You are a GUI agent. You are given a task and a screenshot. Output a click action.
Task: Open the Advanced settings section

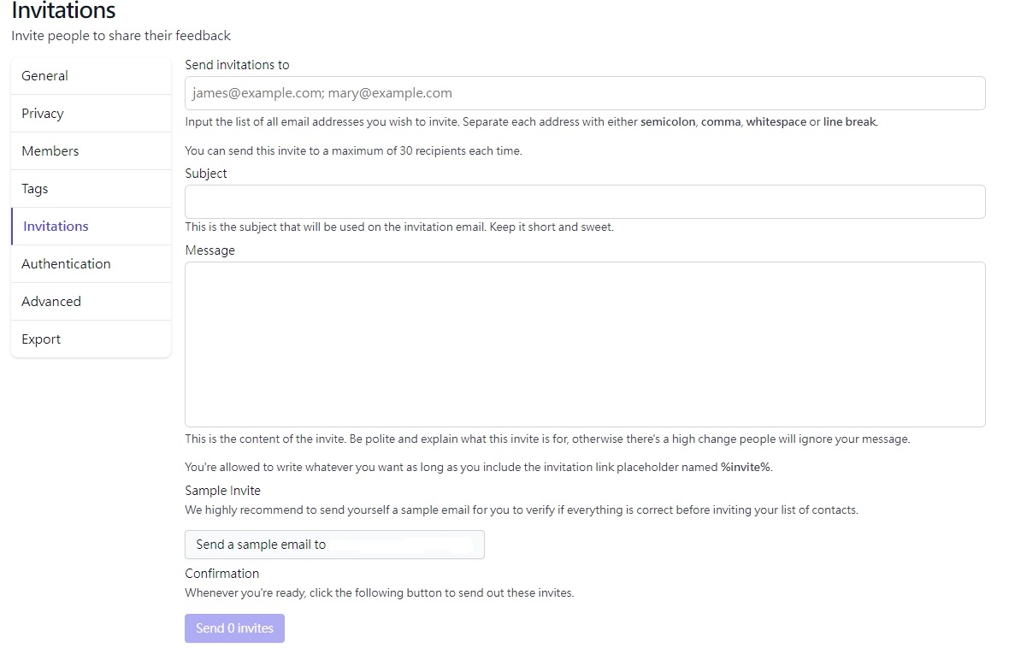(x=50, y=301)
